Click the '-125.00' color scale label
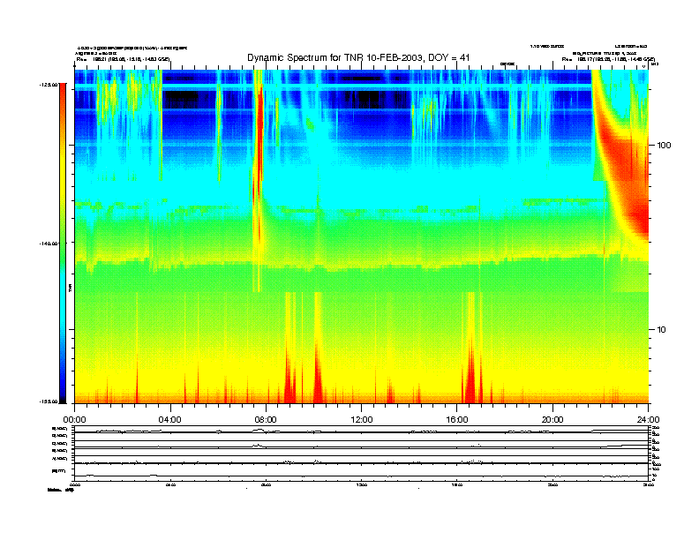 49,84
